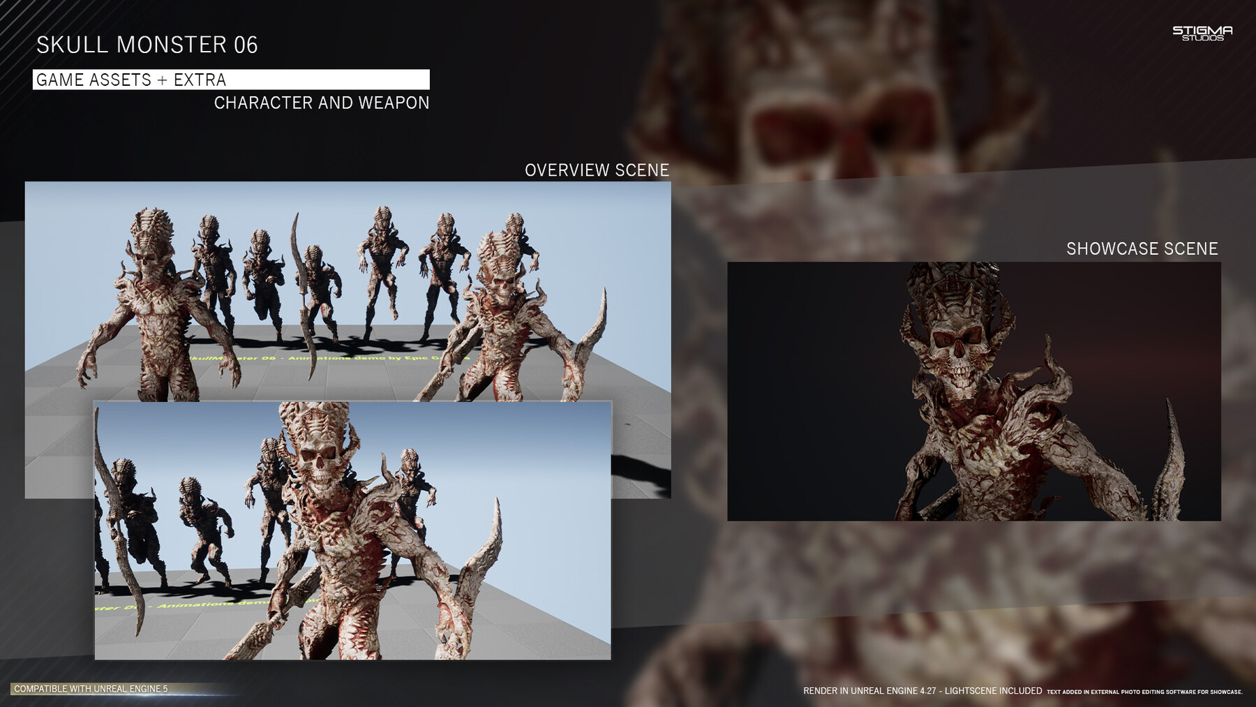Expand the SHOWCASE SCENE section
The width and height of the screenshot is (1256, 707).
pyautogui.click(x=1140, y=248)
